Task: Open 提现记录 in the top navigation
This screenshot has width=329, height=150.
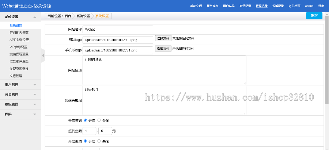Action: tap(262, 6)
